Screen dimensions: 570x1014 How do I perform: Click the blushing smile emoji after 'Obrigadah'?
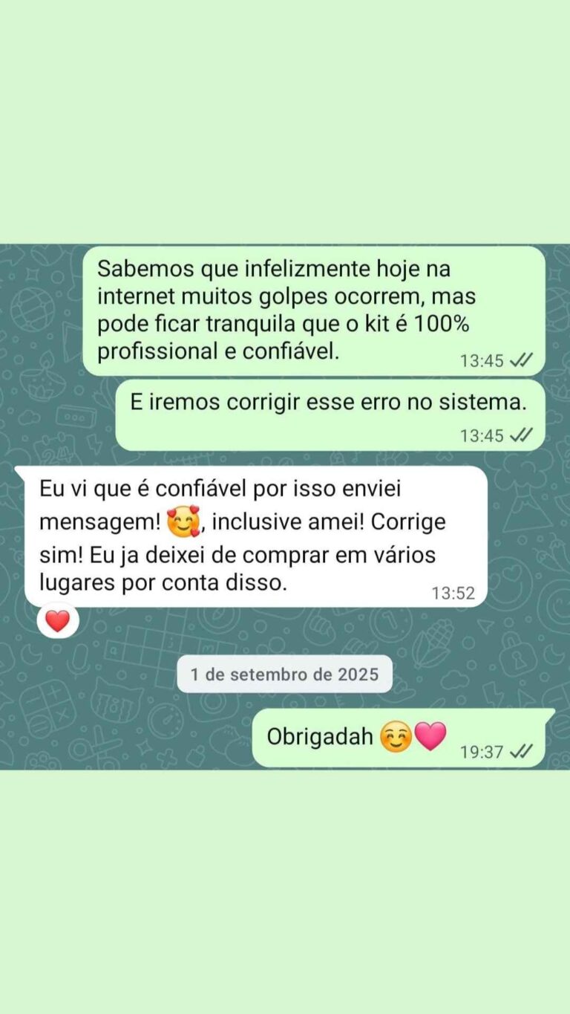[396, 738]
